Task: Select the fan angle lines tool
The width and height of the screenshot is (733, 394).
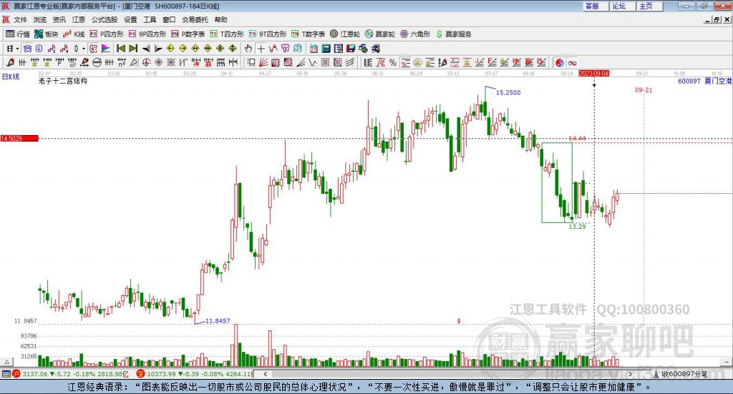Action: point(263,62)
